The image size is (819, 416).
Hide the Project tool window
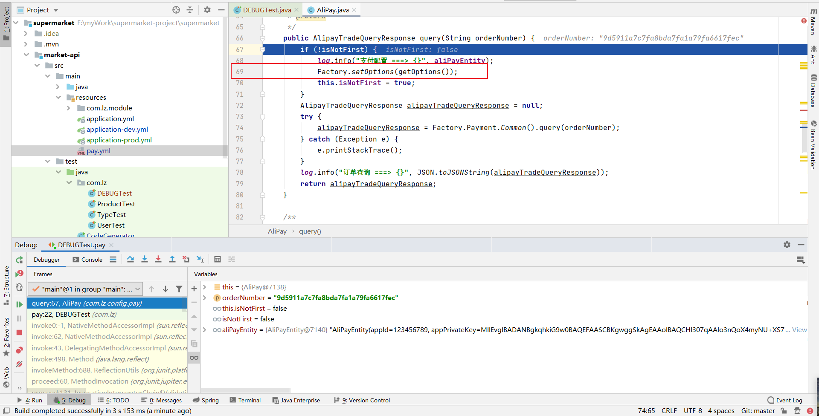click(221, 10)
